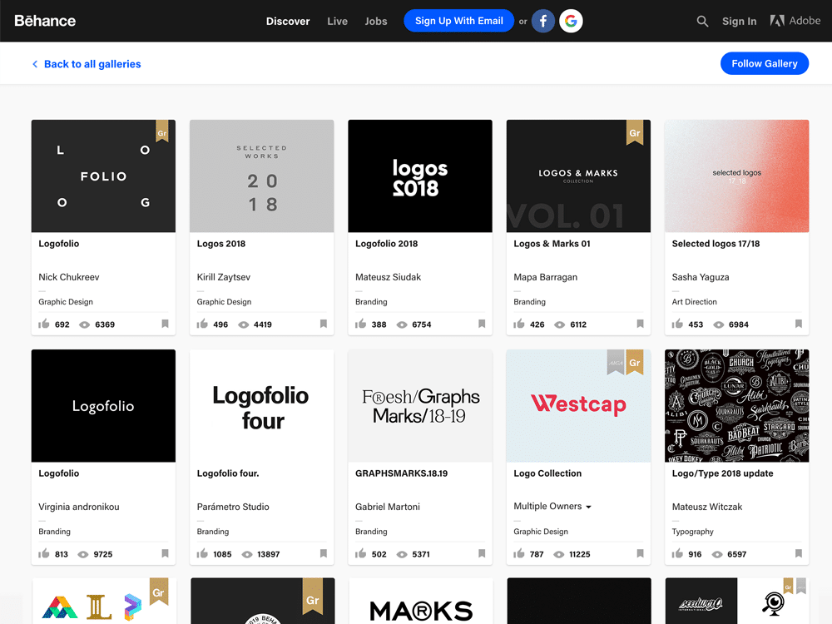Go Back to all galleries
This screenshot has width=832, height=624.
point(87,64)
